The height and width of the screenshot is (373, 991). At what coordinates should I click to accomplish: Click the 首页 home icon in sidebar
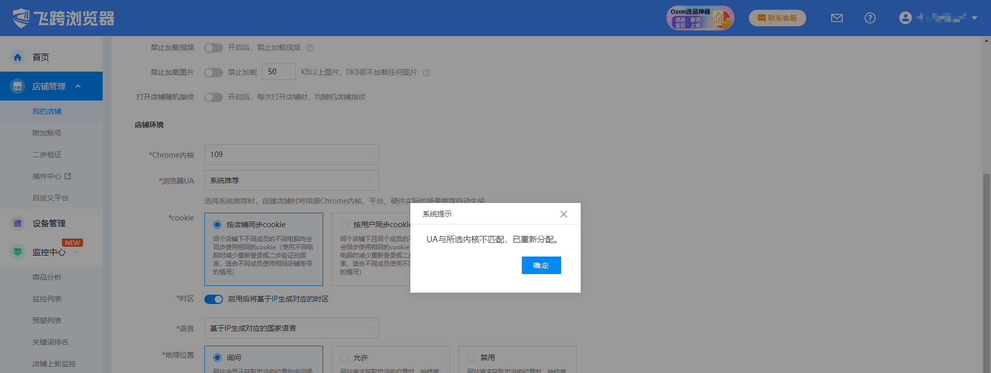coord(18,57)
